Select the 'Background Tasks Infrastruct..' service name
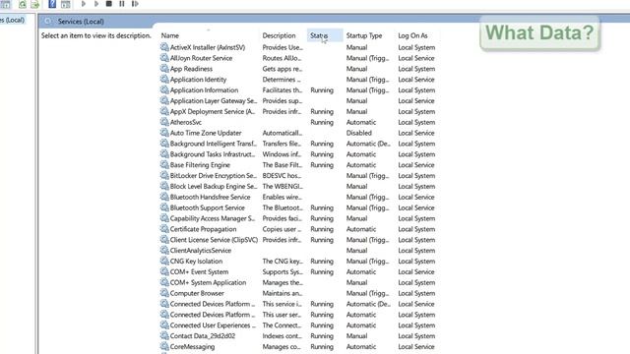The height and width of the screenshot is (354, 630). pos(213,154)
